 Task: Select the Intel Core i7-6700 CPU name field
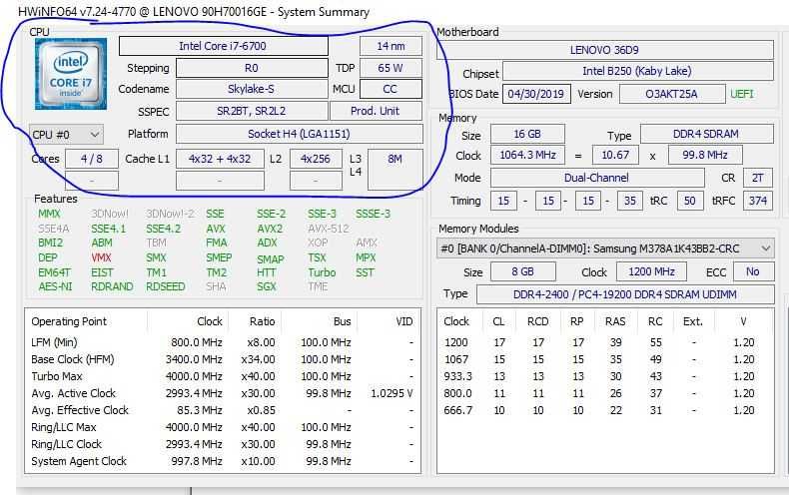(x=223, y=46)
